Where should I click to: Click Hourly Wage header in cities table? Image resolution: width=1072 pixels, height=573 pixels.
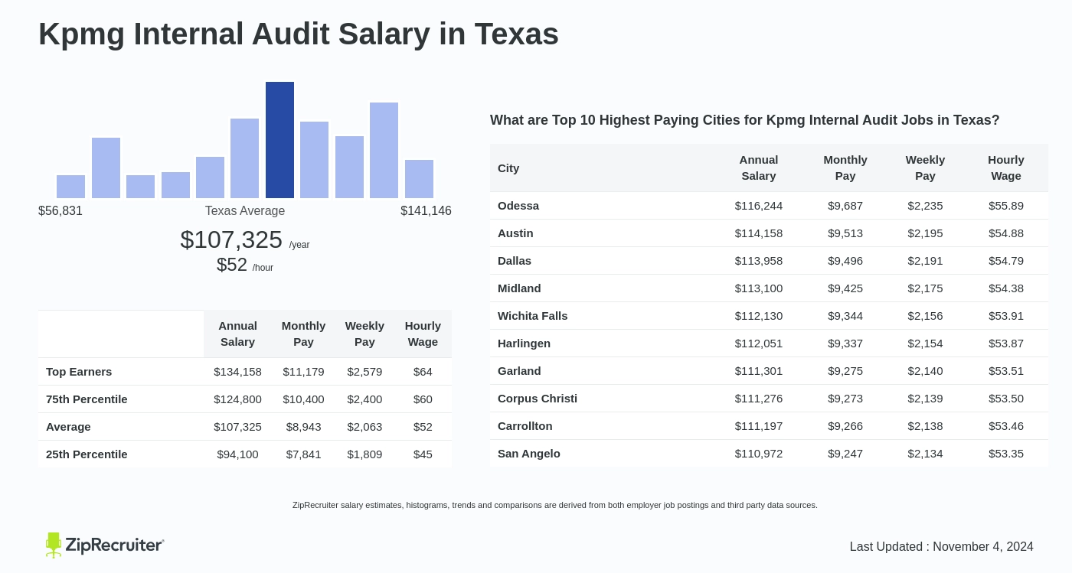1006,168
